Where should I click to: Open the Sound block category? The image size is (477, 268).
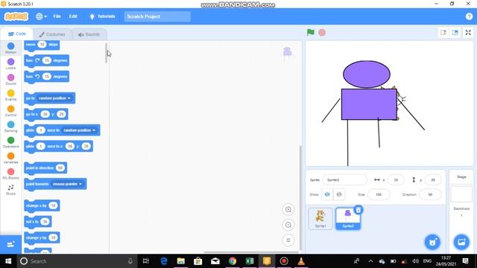coord(10,80)
